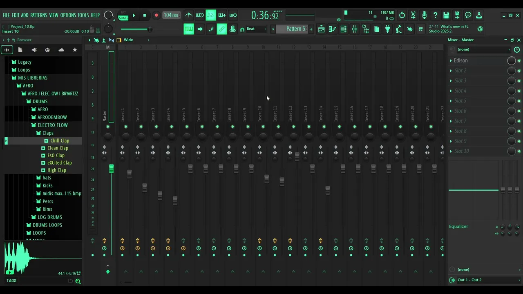Screen dimensions: 523x294
Task: Switch to SONG mode
Action: [123, 18]
